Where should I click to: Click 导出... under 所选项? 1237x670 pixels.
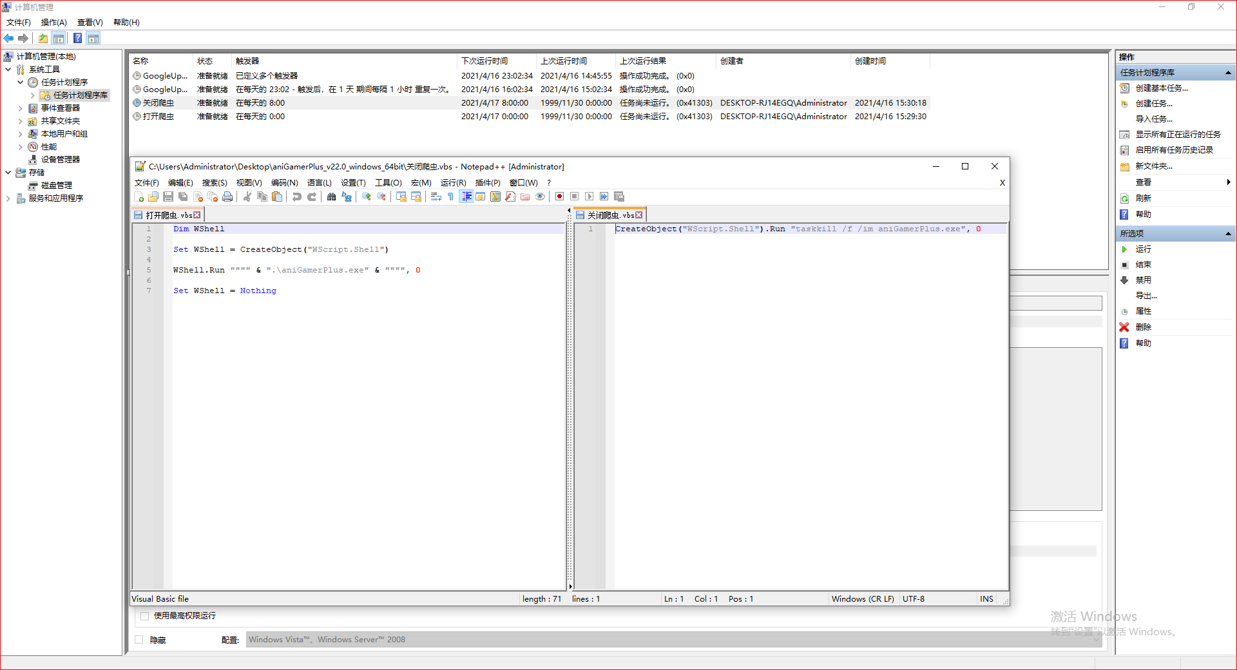(1146, 295)
